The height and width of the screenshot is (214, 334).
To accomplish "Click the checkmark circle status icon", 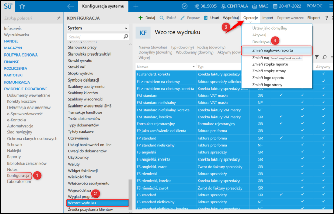I will pos(185,6).
